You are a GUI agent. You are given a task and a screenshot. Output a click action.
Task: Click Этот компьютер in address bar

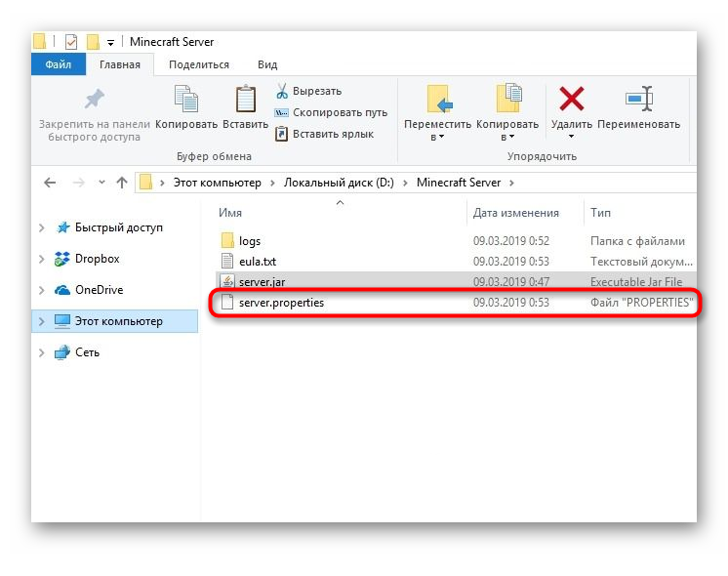(218, 183)
